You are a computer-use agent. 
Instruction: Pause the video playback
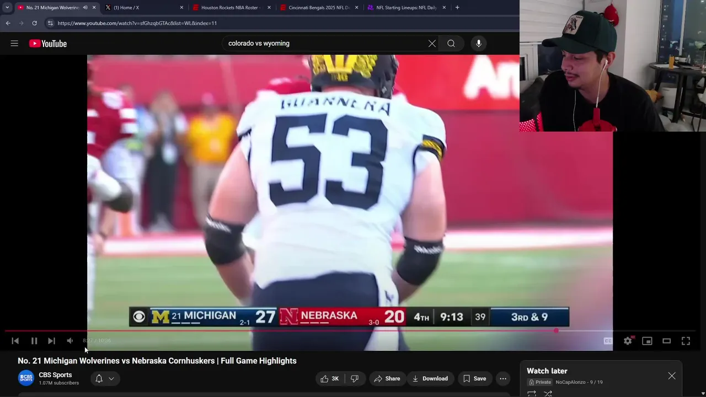click(34, 341)
